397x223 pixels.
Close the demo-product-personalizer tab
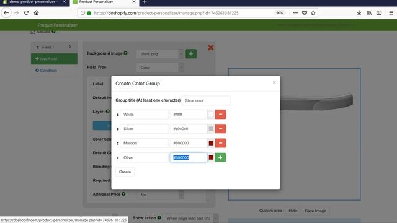pos(64,2)
